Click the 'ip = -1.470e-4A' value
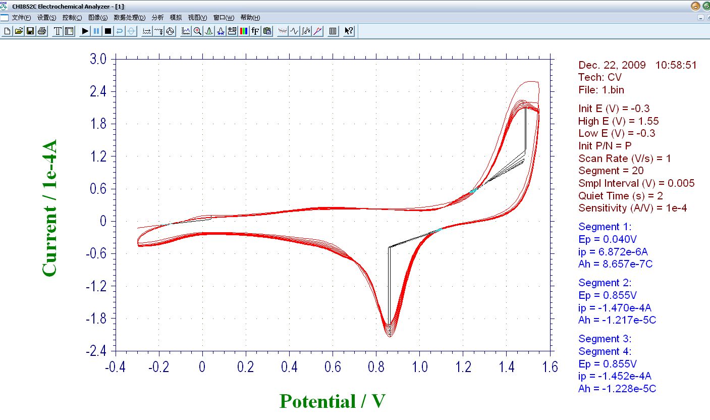 pos(616,307)
